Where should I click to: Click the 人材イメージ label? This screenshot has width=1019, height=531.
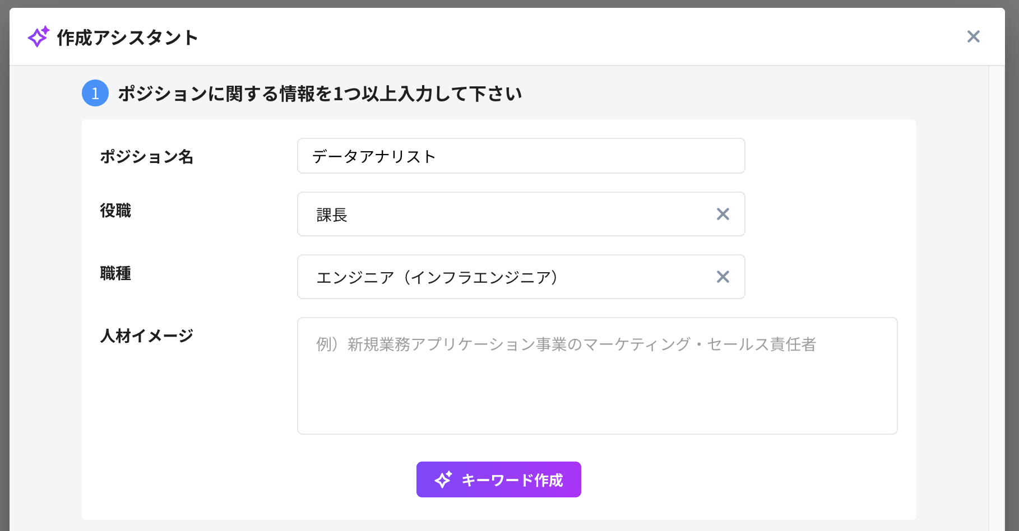[x=146, y=336]
